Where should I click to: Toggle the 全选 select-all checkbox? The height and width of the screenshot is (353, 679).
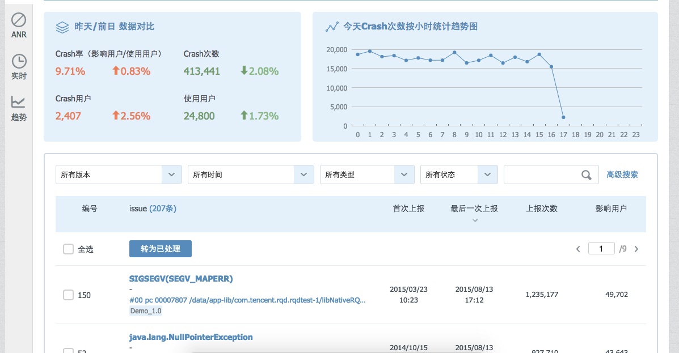click(x=68, y=249)
